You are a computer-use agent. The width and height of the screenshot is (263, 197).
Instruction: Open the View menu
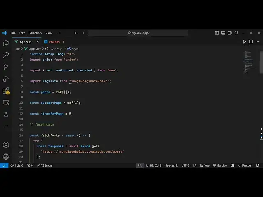[x=49, y=33]
